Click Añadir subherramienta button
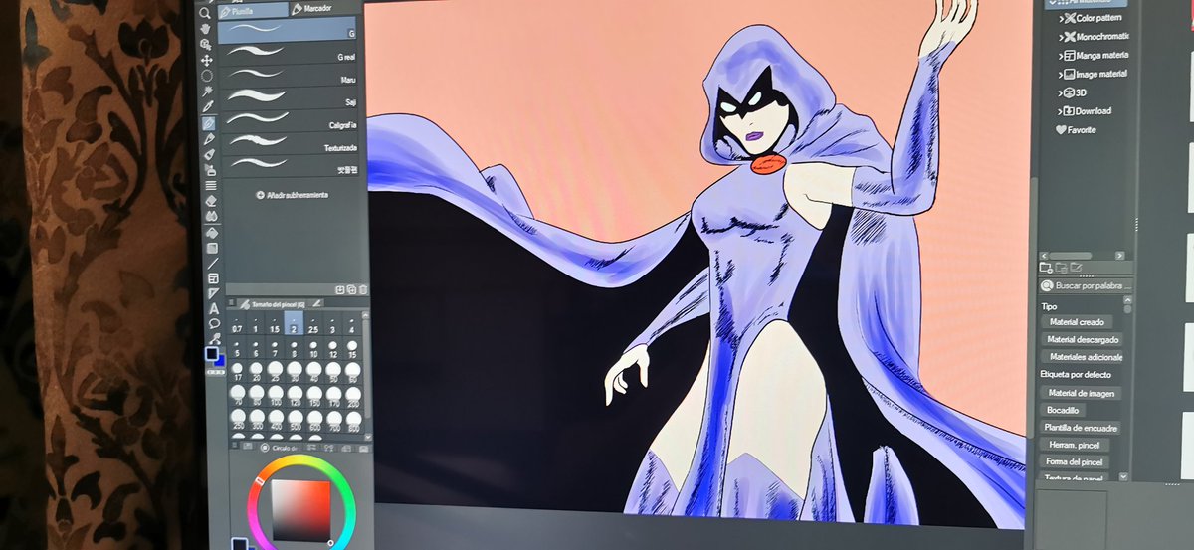 293,195
